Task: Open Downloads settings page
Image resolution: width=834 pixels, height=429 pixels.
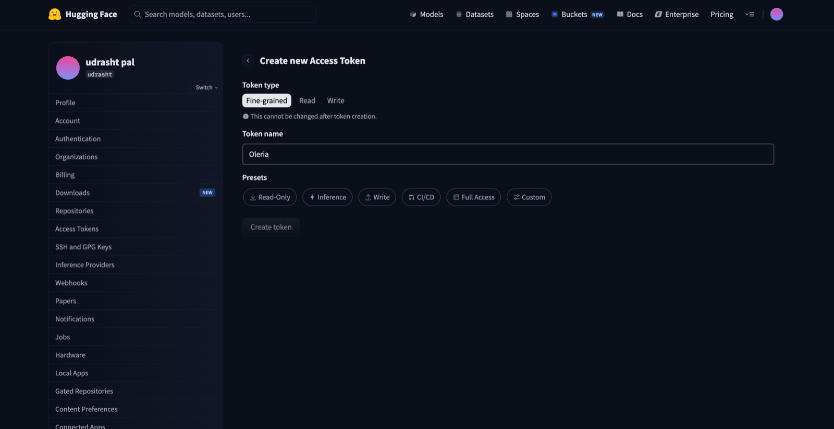Action: coord(135,193)
